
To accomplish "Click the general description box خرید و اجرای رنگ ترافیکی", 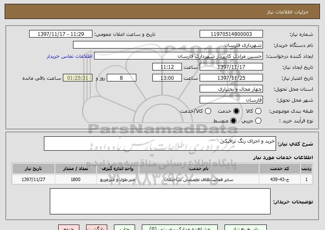I will pyautogui.click(x=160, y=143).
